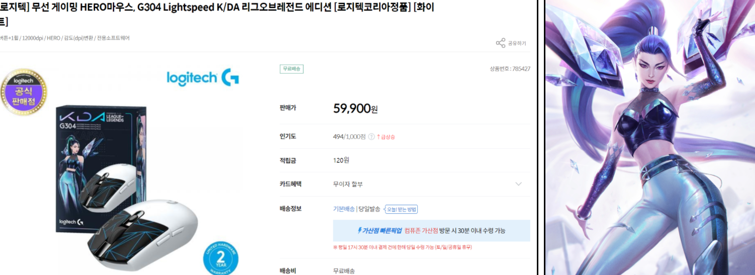Click the 기본배송 link
Image resolution: width=755 pixels, height=275 pixels.
(344, 209)
